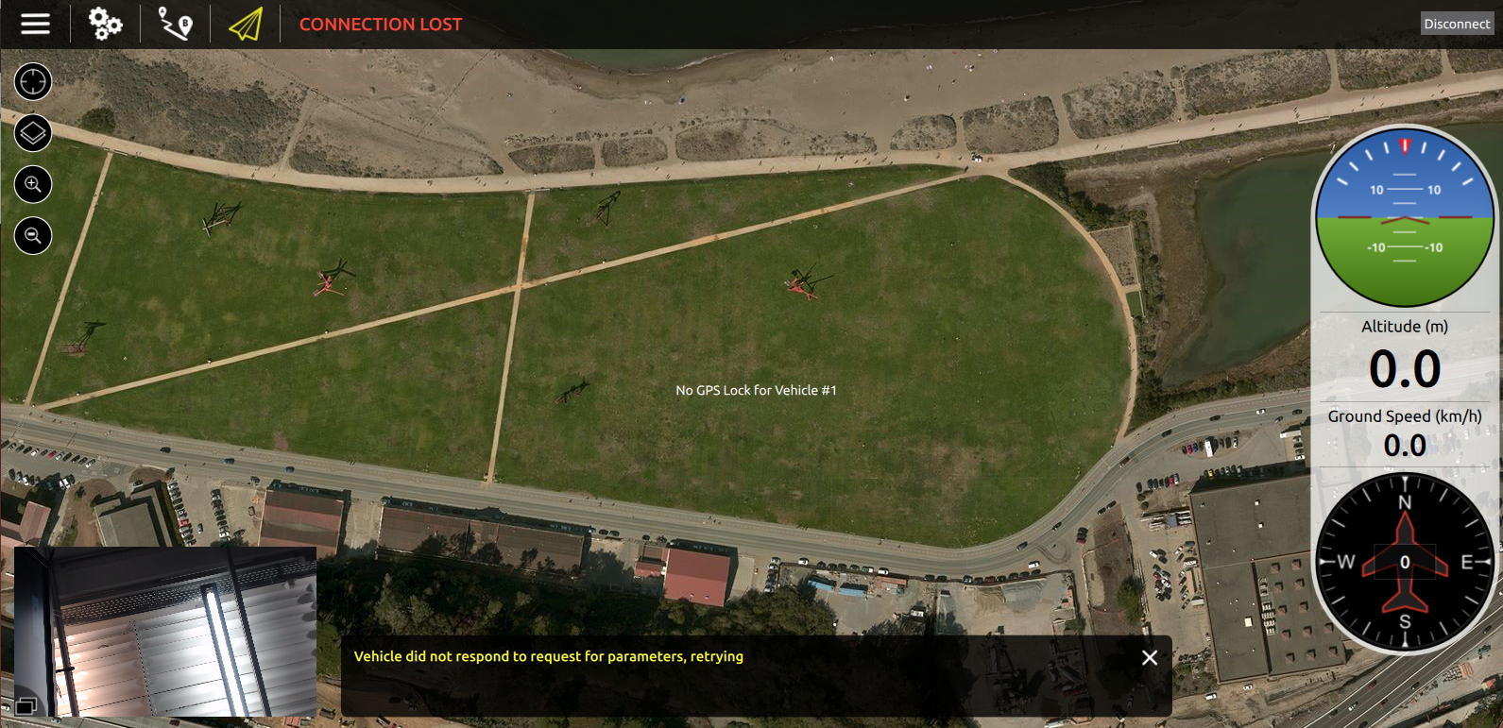
Task: Open the hamburger main menu
Action: click(x=35, y=24)
